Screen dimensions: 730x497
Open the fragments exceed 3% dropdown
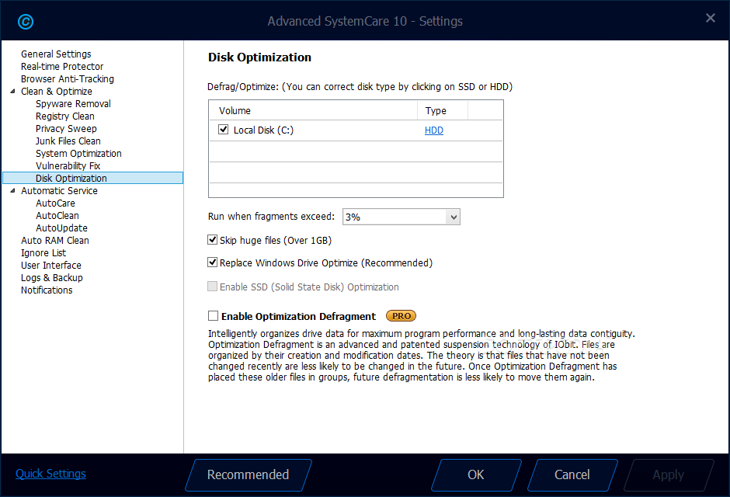point(401,217)
